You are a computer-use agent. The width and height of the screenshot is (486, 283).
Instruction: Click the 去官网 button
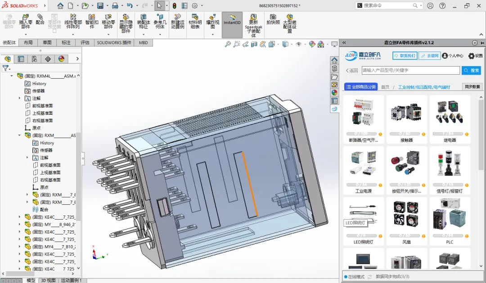[430, 56]
